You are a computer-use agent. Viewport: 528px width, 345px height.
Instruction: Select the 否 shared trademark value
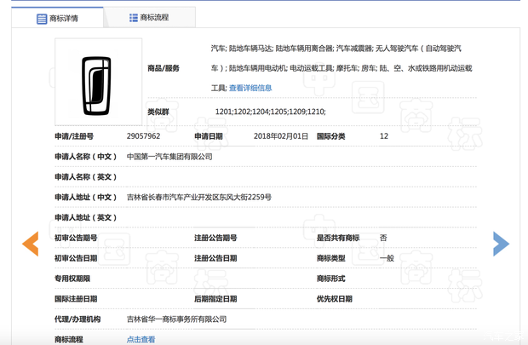(x=383, y=238)
